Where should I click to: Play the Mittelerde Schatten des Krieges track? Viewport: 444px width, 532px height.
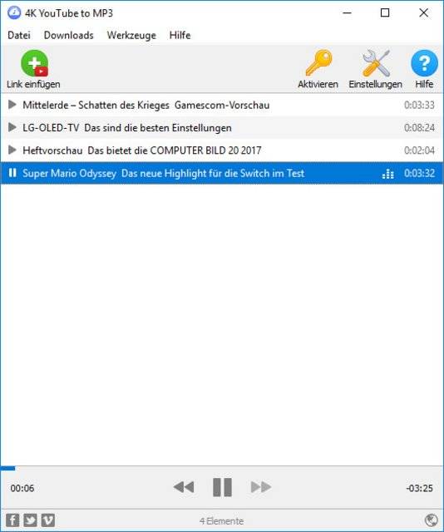pos(12,105)
